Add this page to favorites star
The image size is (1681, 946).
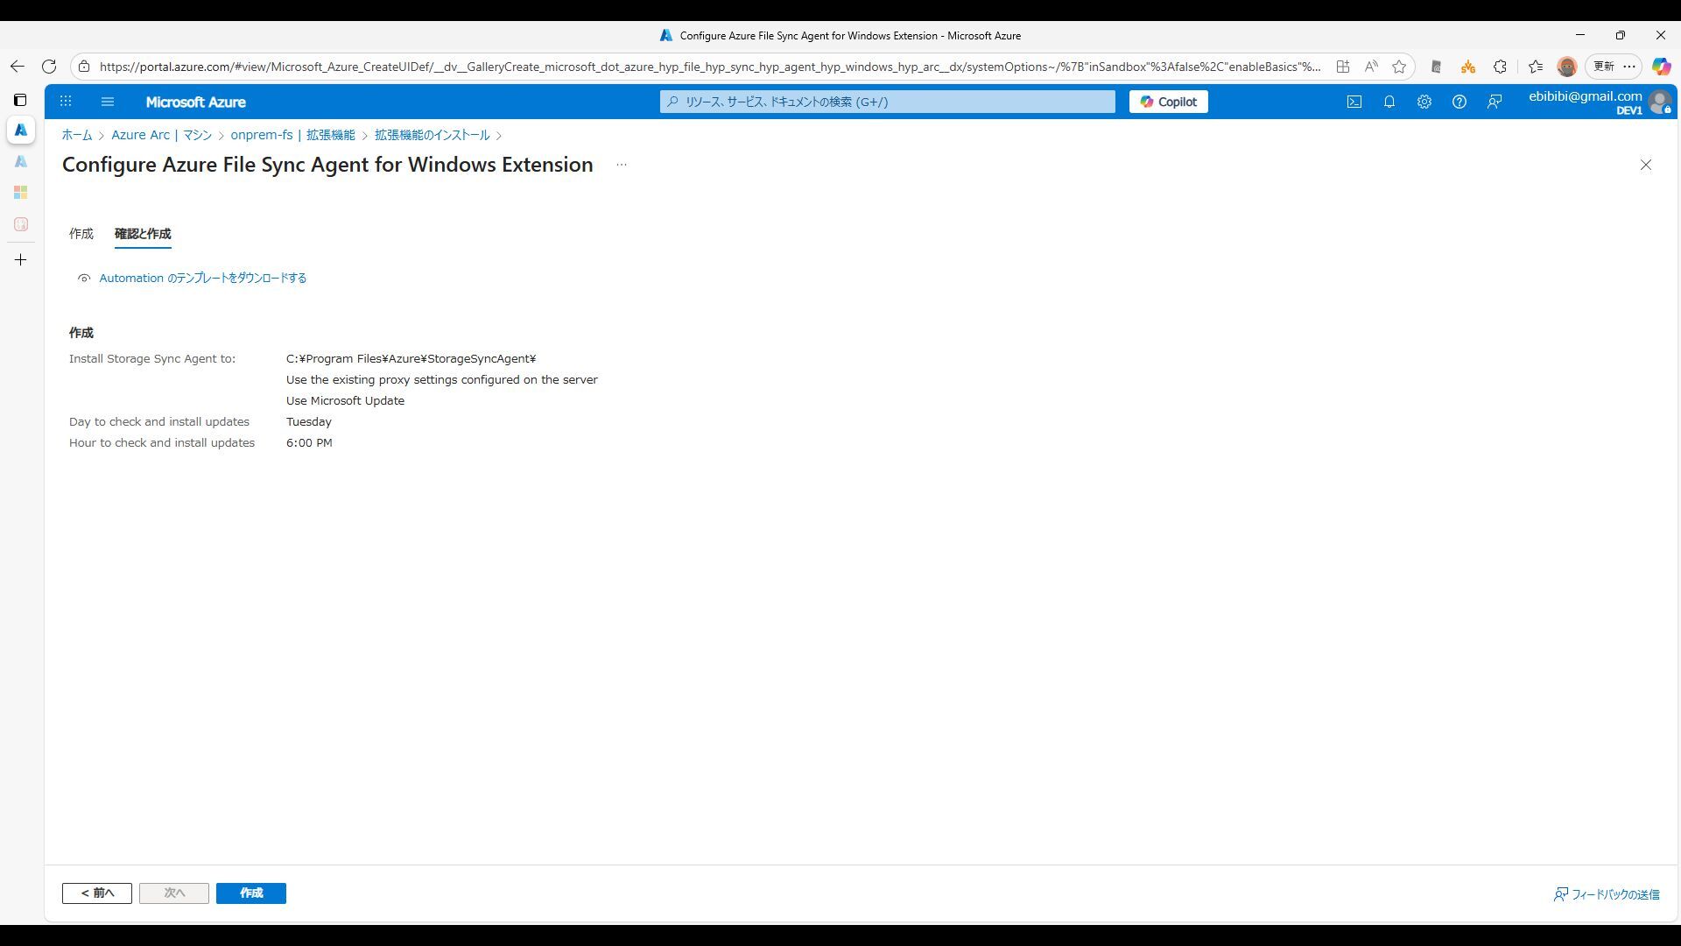pos(1399,67)
